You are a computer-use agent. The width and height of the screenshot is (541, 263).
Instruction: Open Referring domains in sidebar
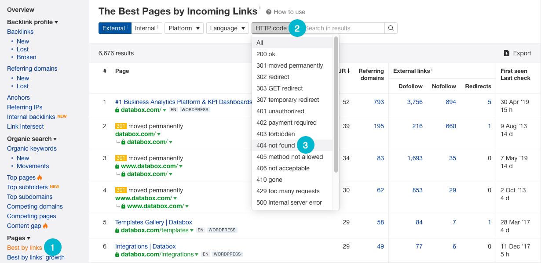click(32, 68)
